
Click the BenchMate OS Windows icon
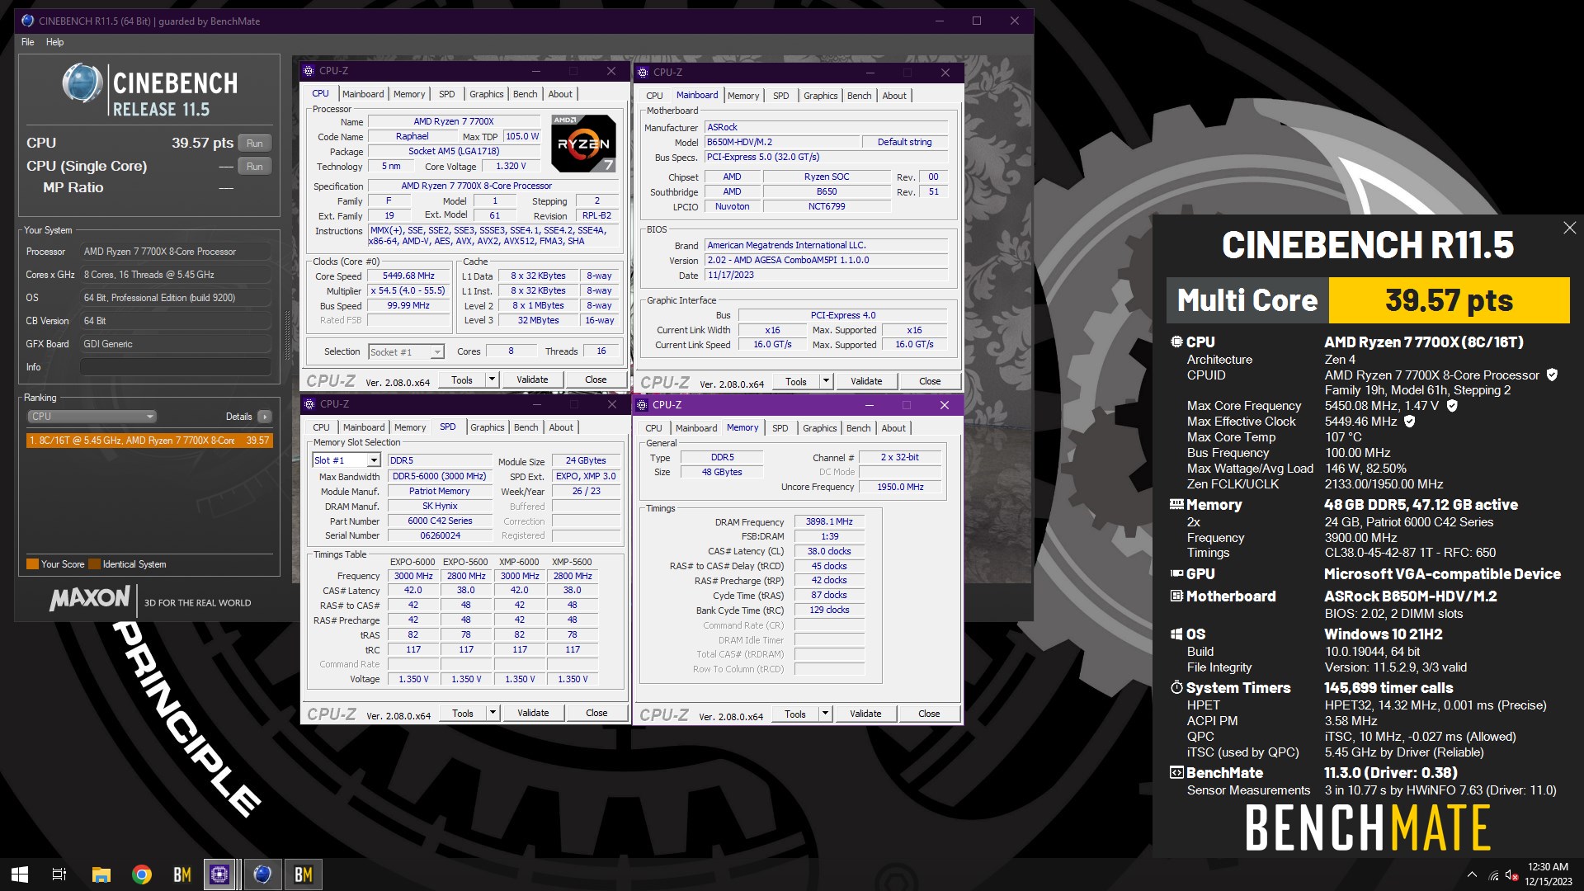[1176, 634]
